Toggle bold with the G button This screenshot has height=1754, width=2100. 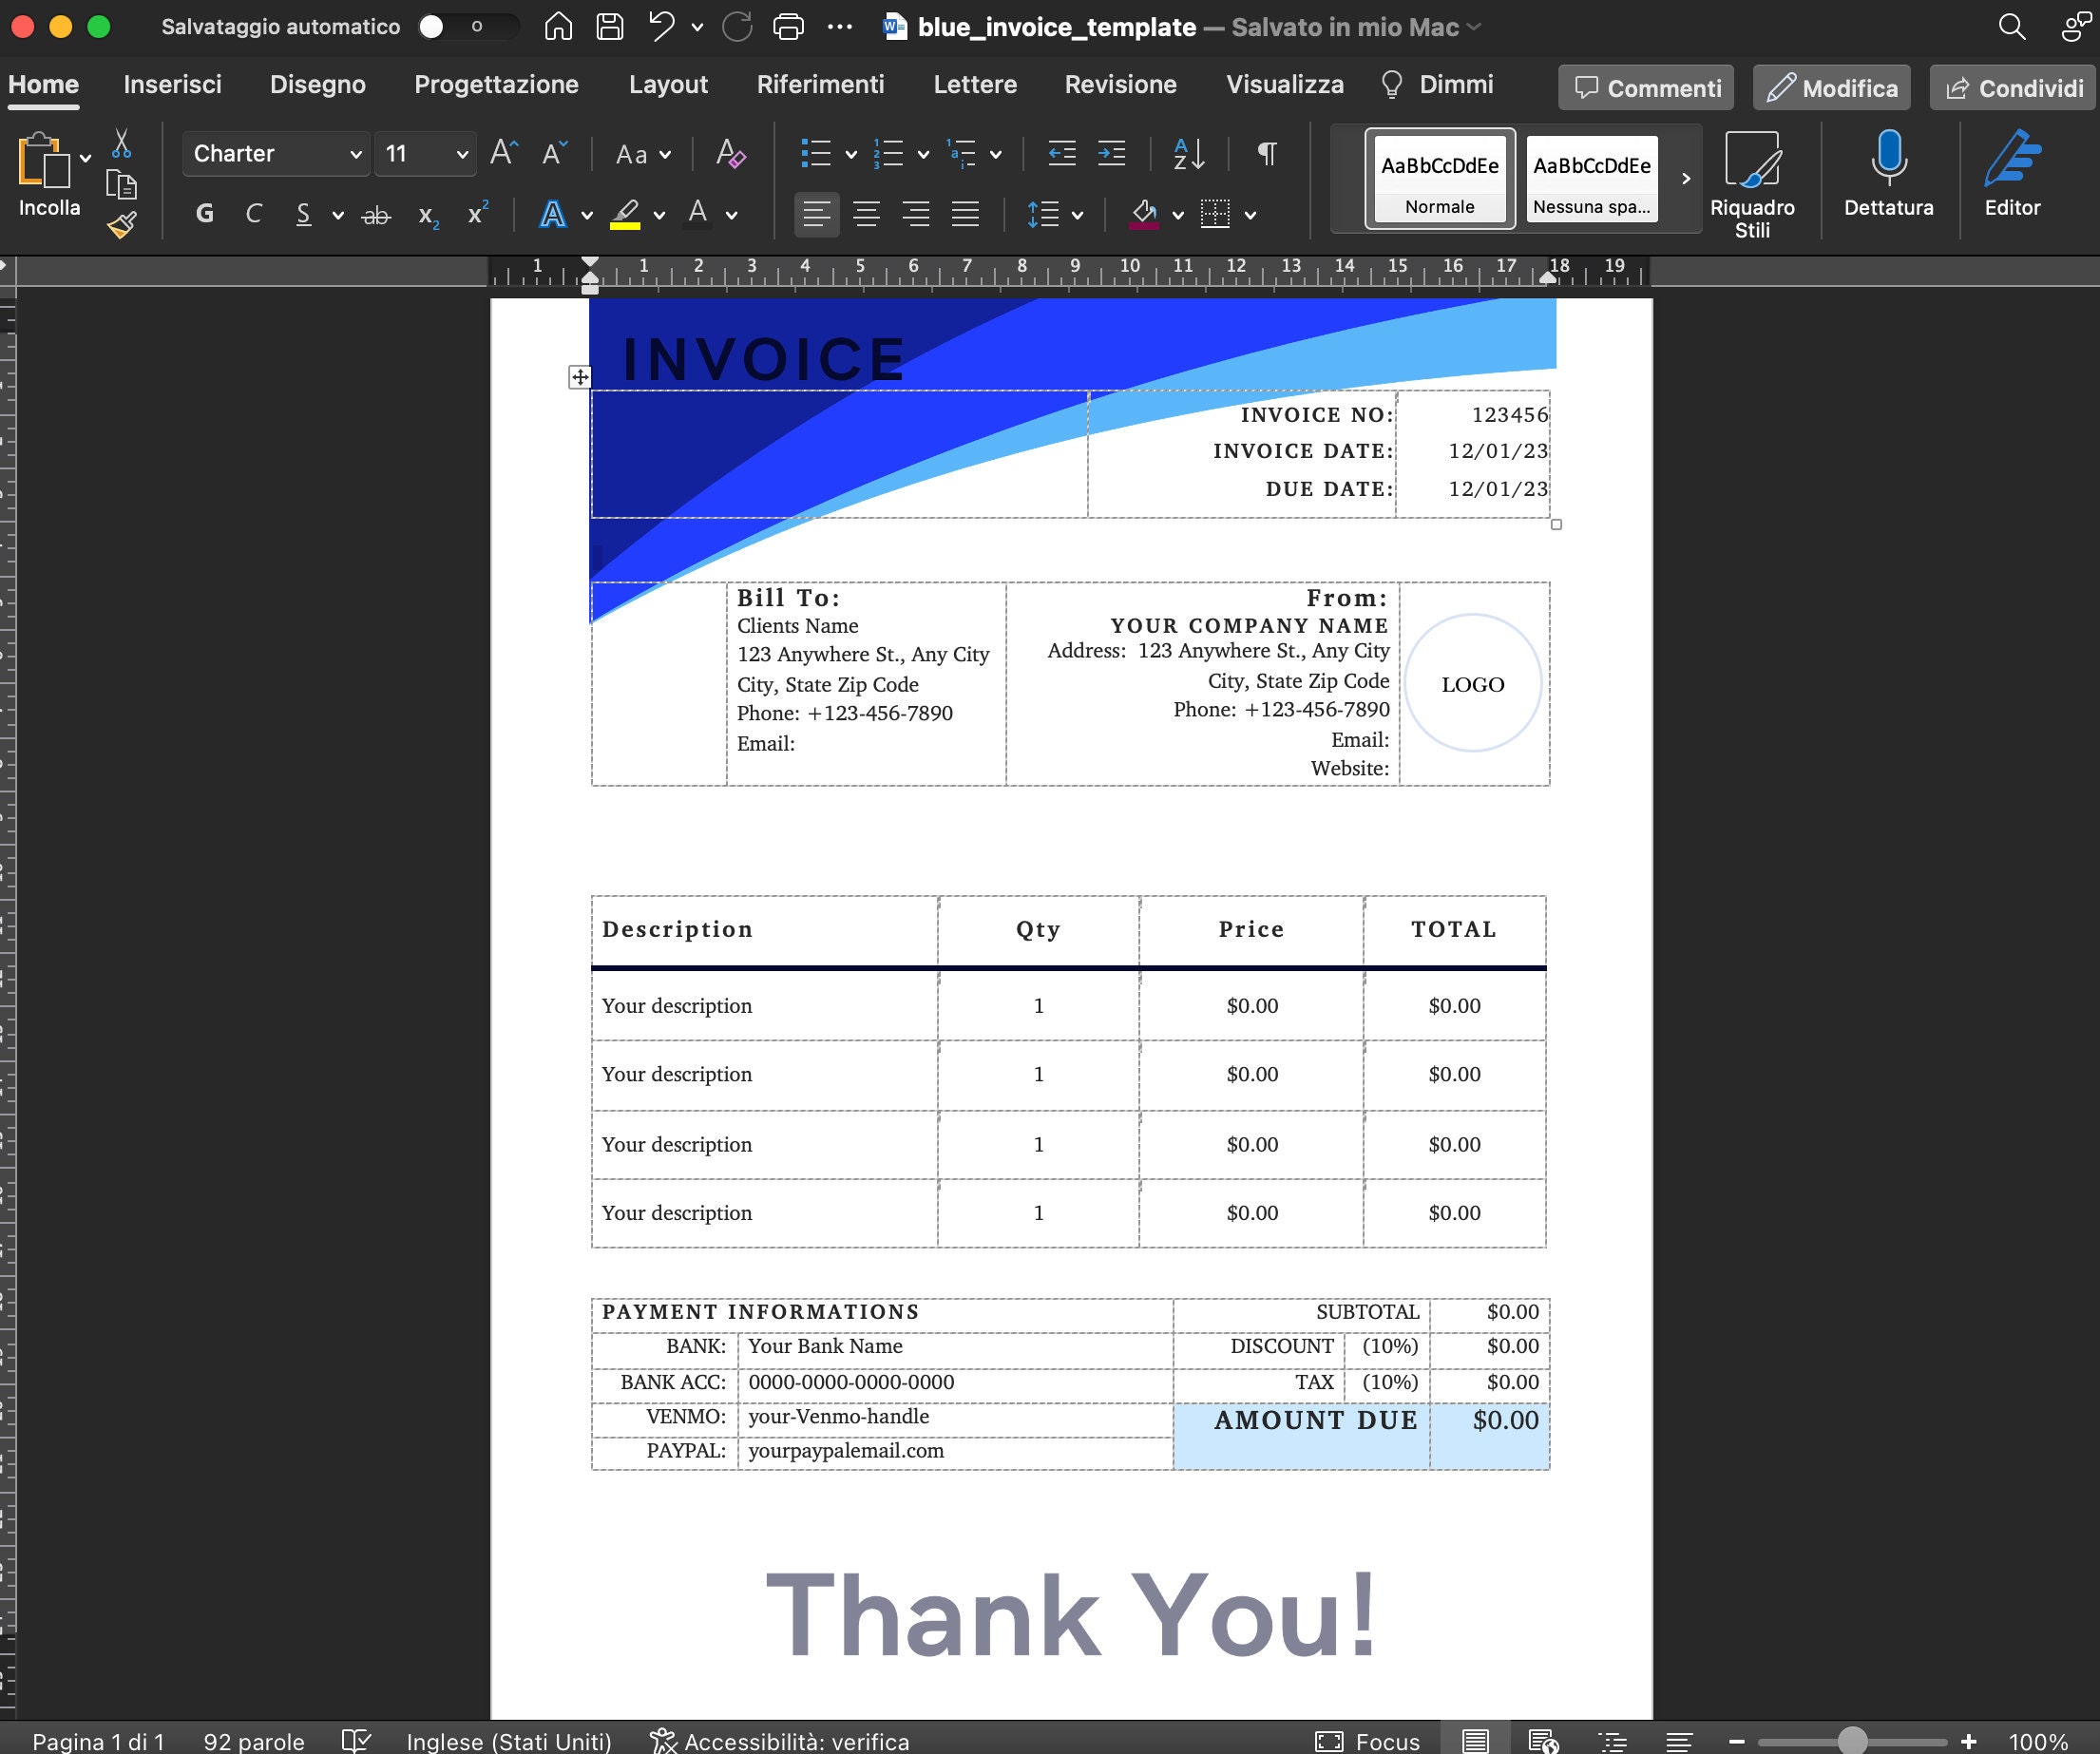click(204, 213)
